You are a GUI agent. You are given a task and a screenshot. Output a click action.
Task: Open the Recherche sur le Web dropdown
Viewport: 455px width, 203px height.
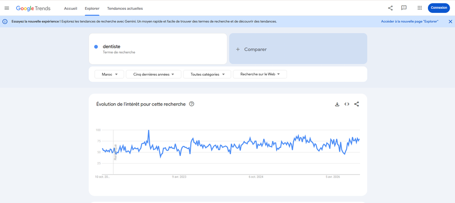coord(260,74)
